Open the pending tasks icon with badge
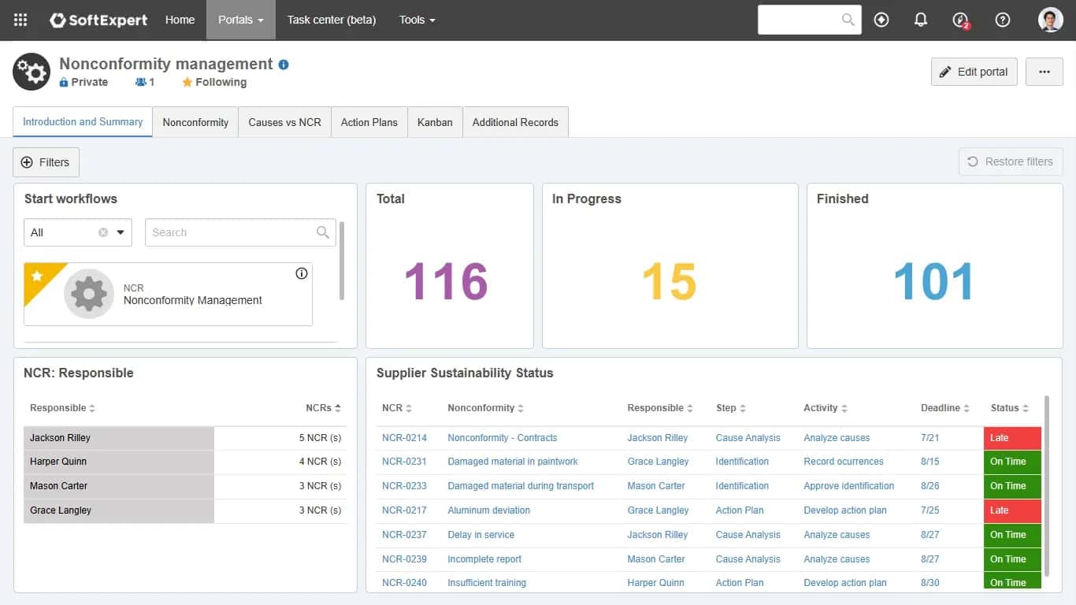The width and height of the screenshot is (1076, 605). (x=960, y=20)
